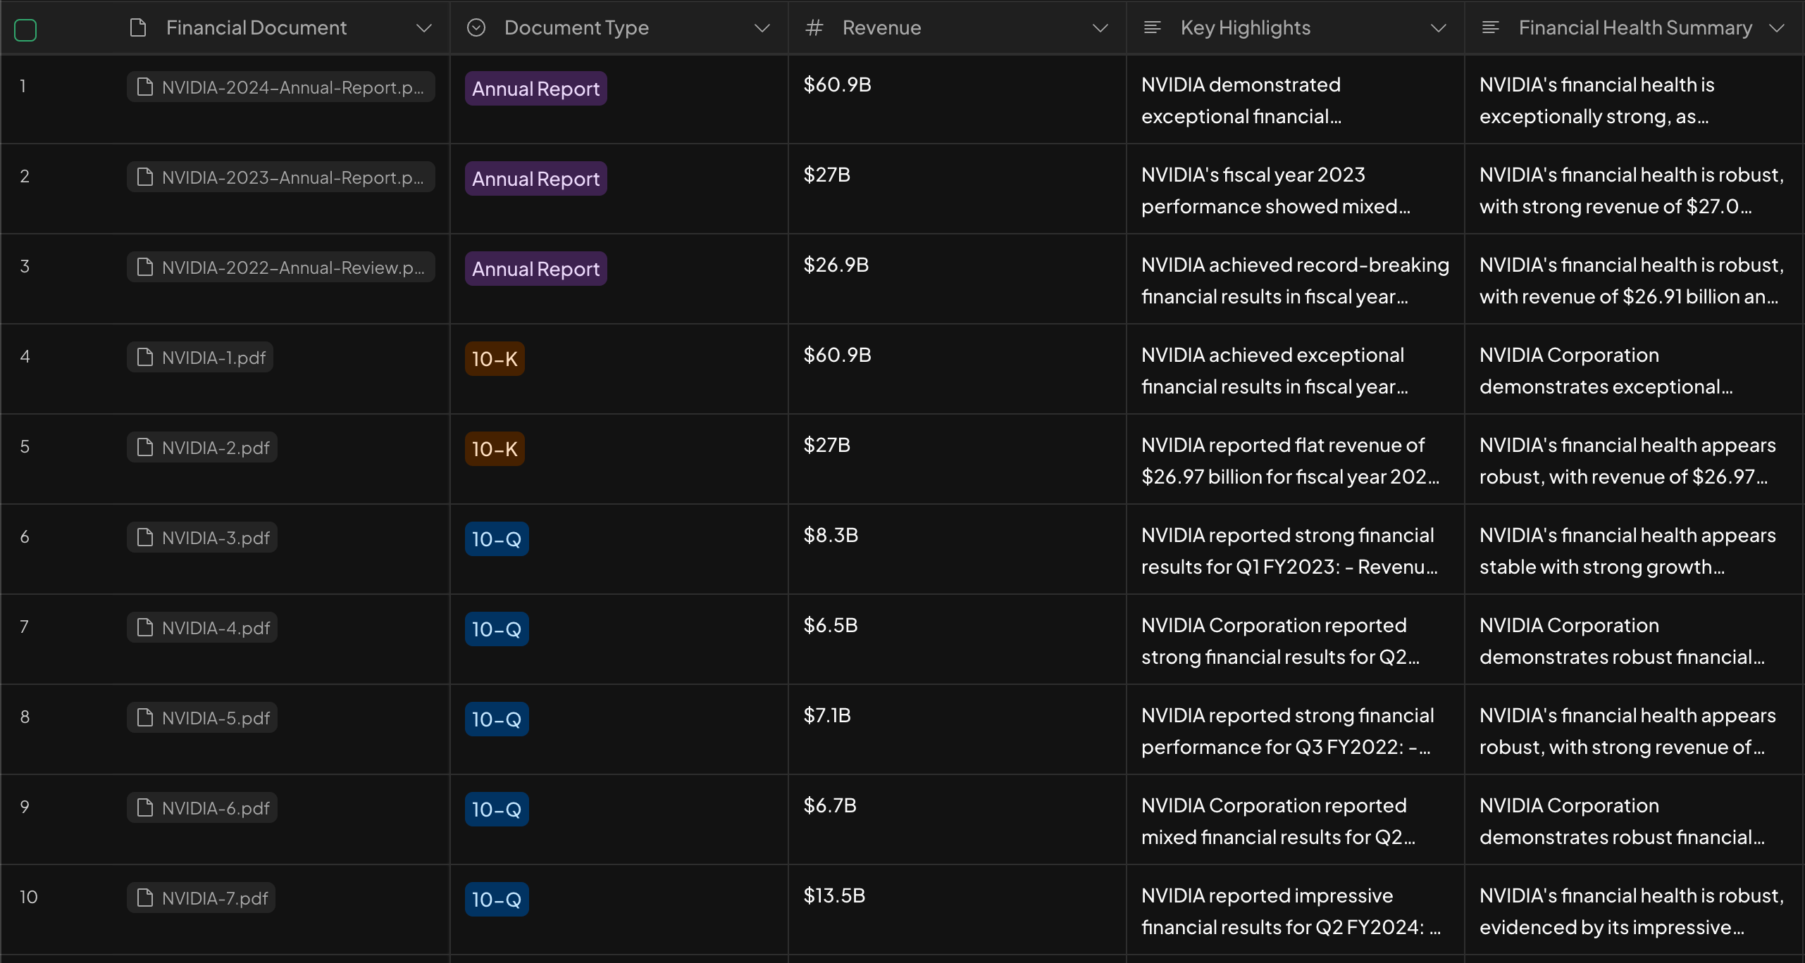Image resolution: width=1805 pixels, height=963 pixels.
Task: Open the Document Type column chevron menu
Action: [762, 28]
